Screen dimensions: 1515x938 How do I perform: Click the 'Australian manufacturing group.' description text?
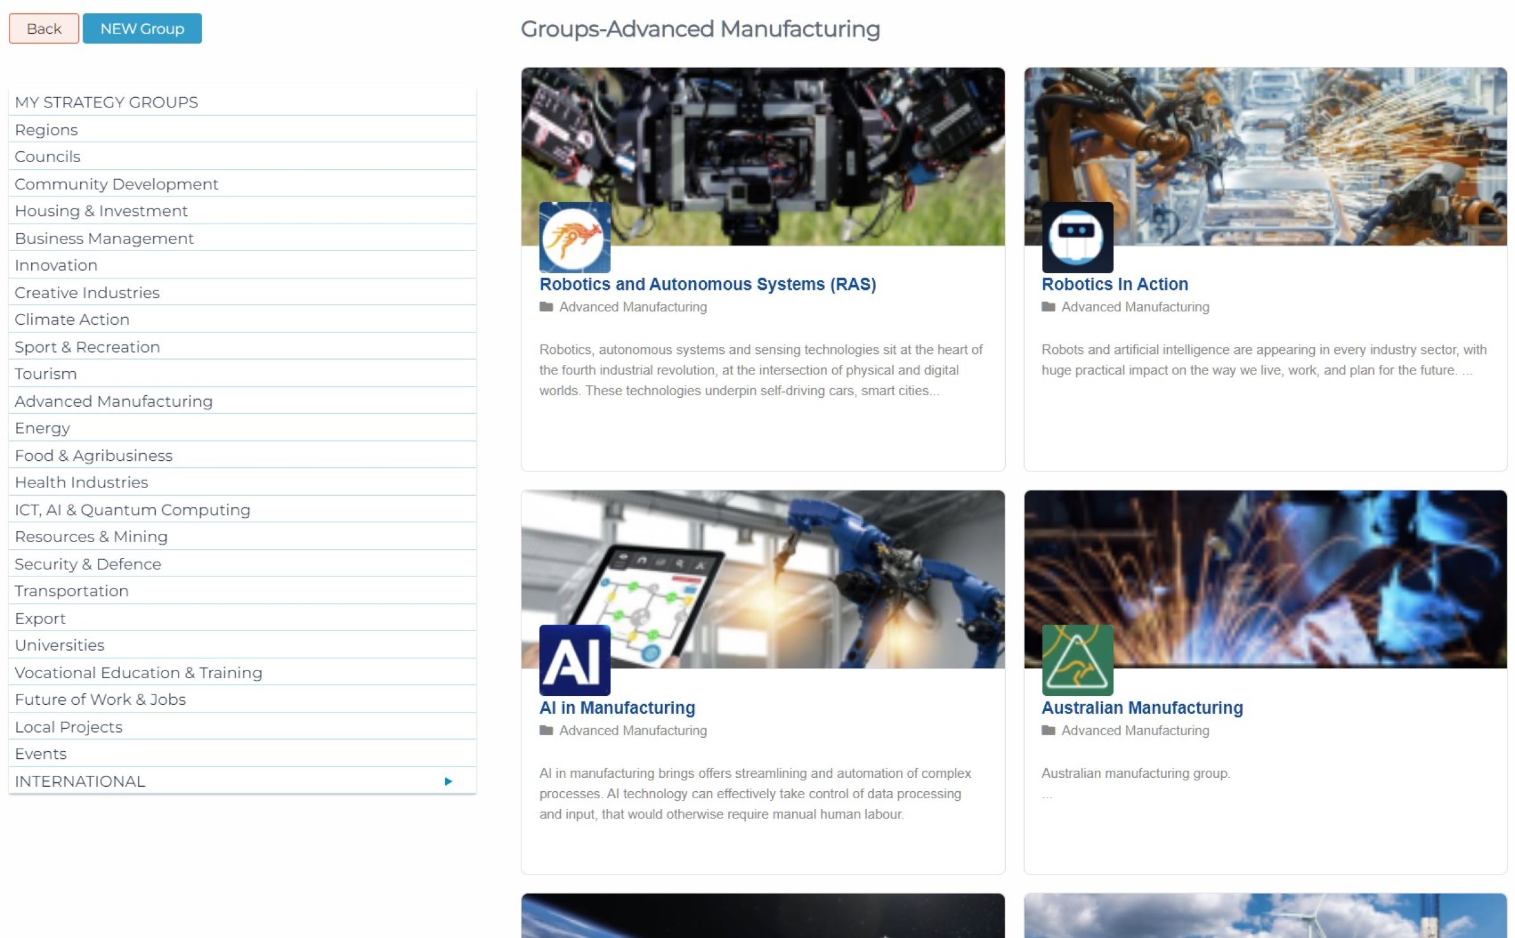coord(1135,773)
